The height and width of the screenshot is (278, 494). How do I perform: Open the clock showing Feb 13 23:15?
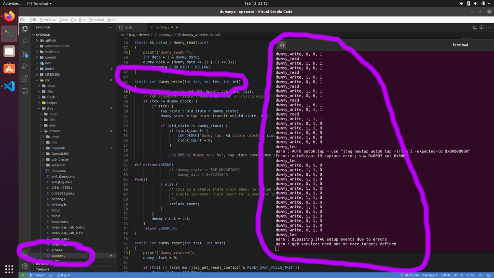coord(256,3)
